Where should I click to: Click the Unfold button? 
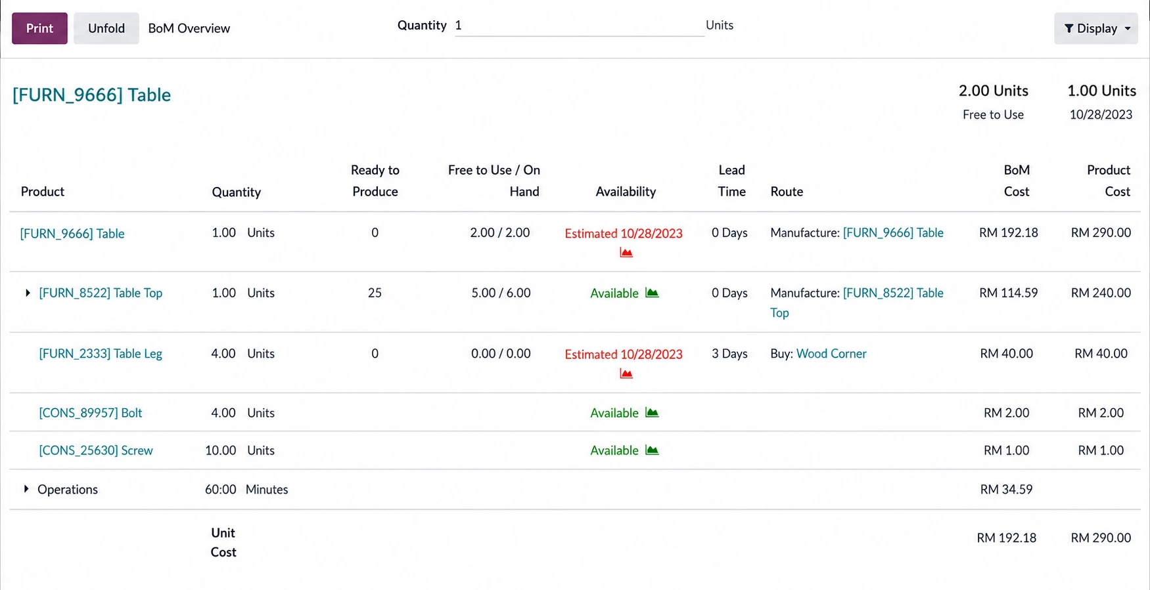(106, 28)
